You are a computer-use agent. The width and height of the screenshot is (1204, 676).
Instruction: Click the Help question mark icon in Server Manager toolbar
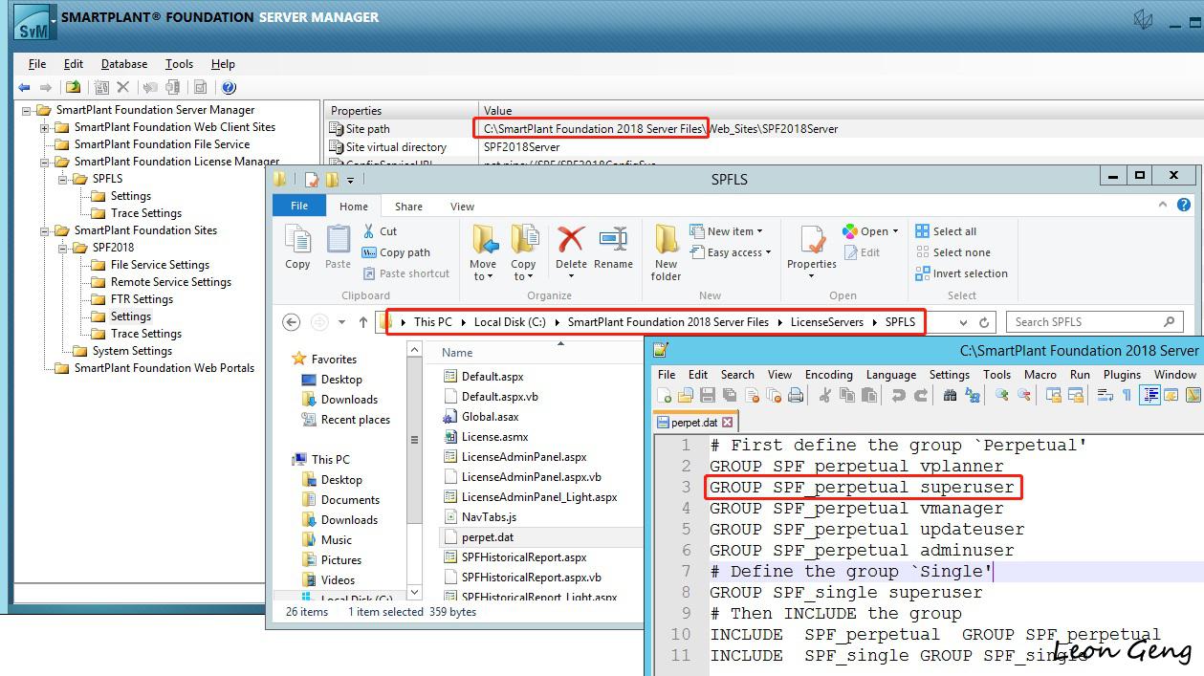click(x=229, y=87)
